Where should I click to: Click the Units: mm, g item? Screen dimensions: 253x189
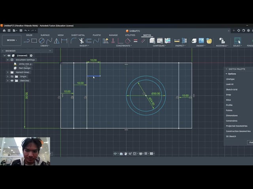pos(25,64)
